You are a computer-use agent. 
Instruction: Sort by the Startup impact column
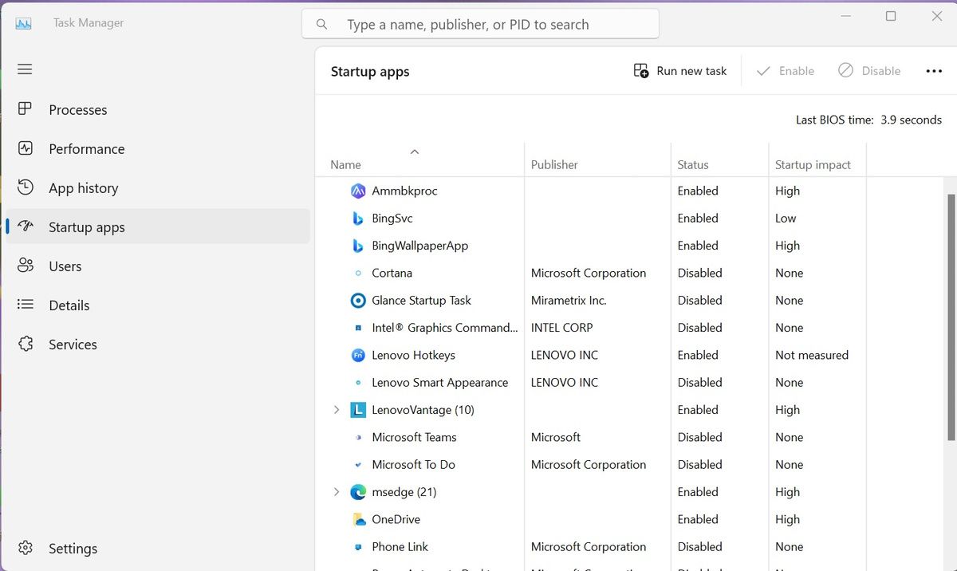click(x=813, y=165)
